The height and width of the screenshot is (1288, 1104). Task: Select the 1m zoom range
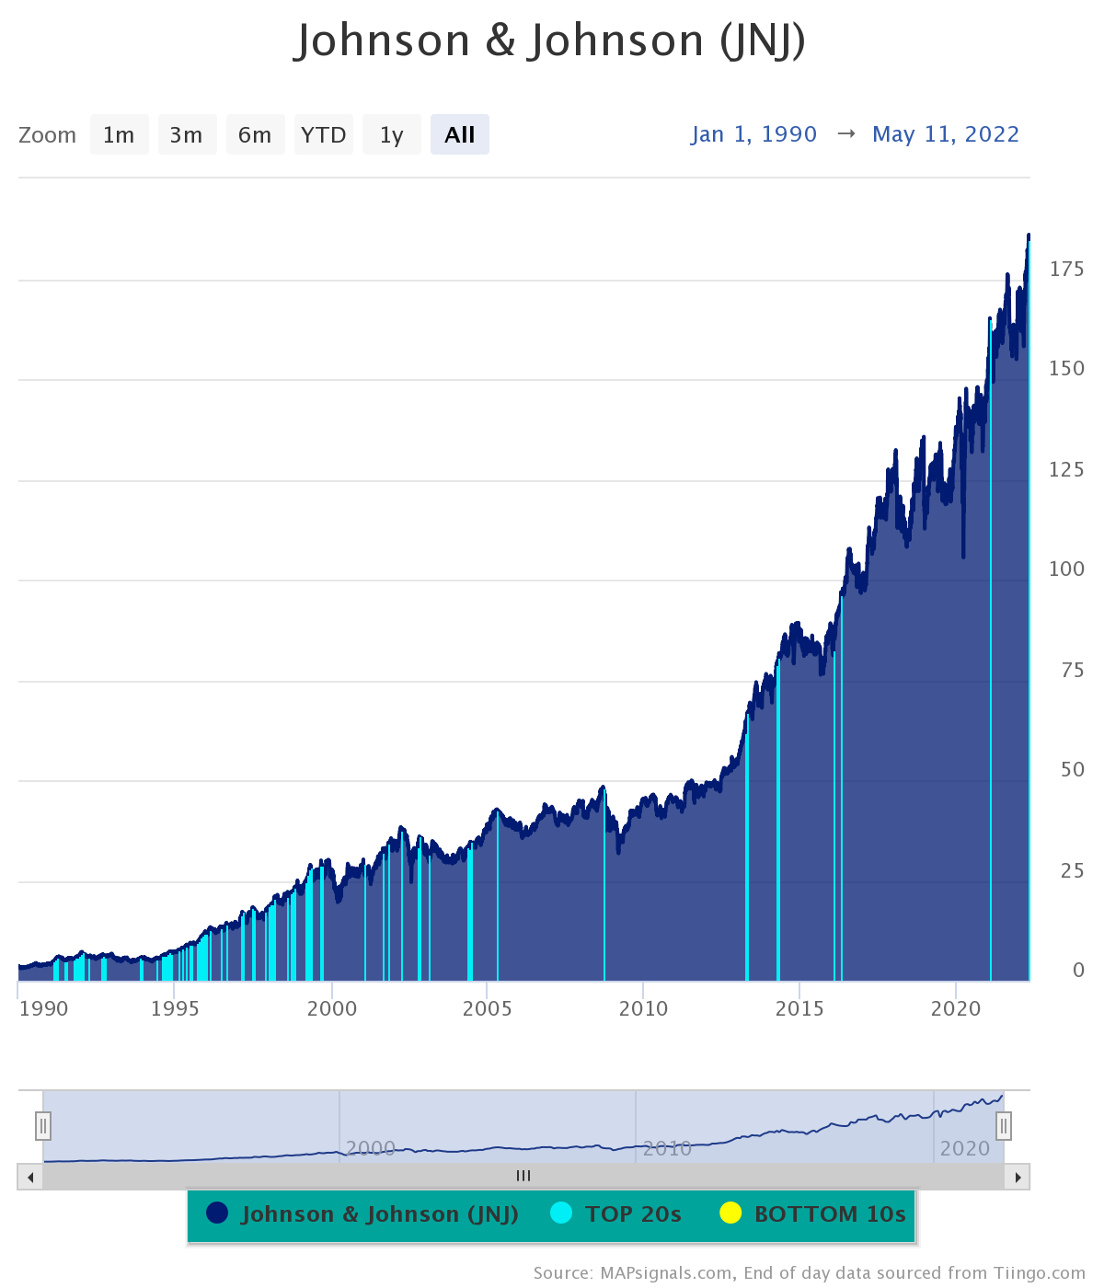[119, 135]
